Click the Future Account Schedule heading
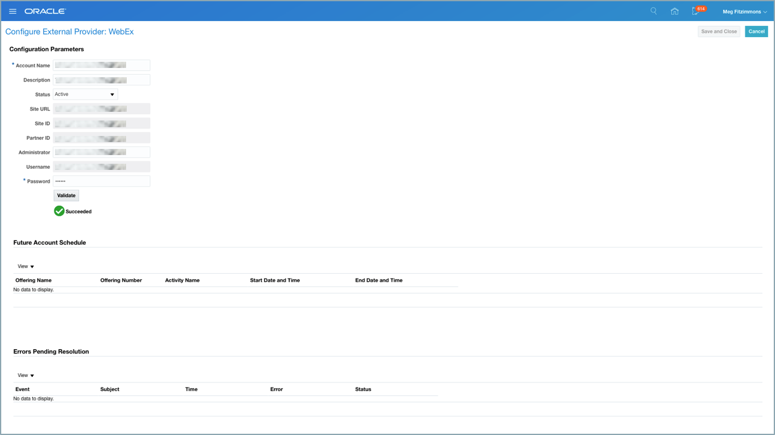This screenshot has height=435, width=775. pos(49,243)
